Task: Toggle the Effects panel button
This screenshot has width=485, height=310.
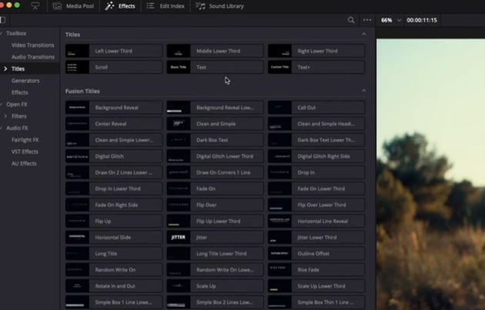Action: (120, 6)
